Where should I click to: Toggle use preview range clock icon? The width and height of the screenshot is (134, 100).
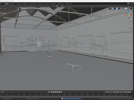pos(114,92)
